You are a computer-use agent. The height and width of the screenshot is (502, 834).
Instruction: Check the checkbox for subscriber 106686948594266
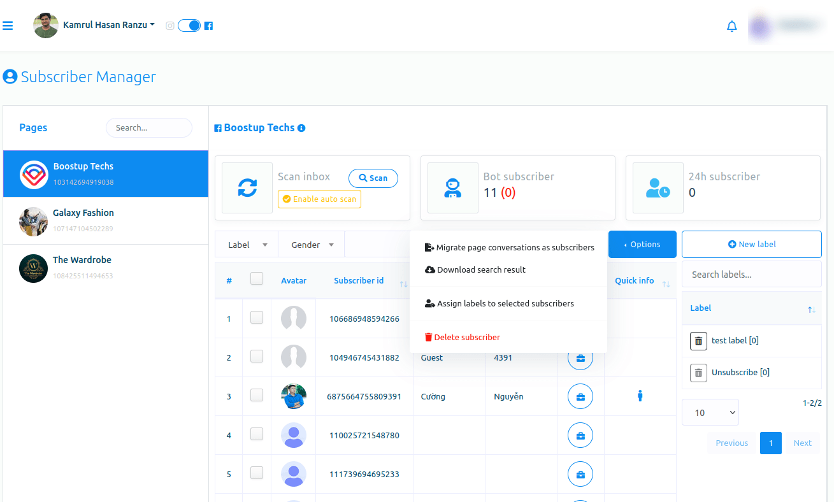tap(257, 317)
